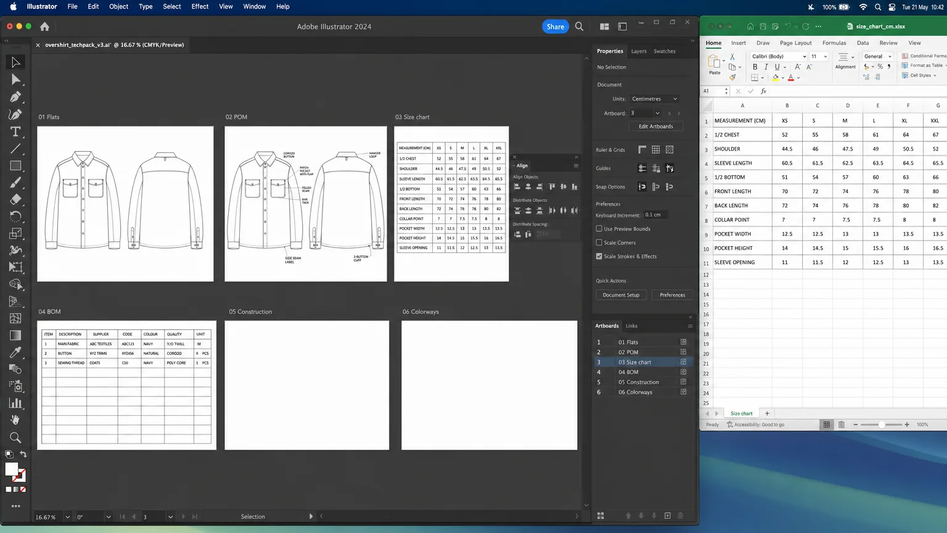Image resolution: width=947 pixels, height=533 pixels.
Task: Open Excel's Formulas ribbon tab
Action: tap(834, 43)
